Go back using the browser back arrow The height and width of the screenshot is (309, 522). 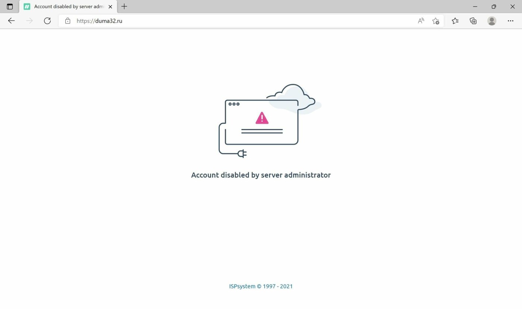(11, 21)
